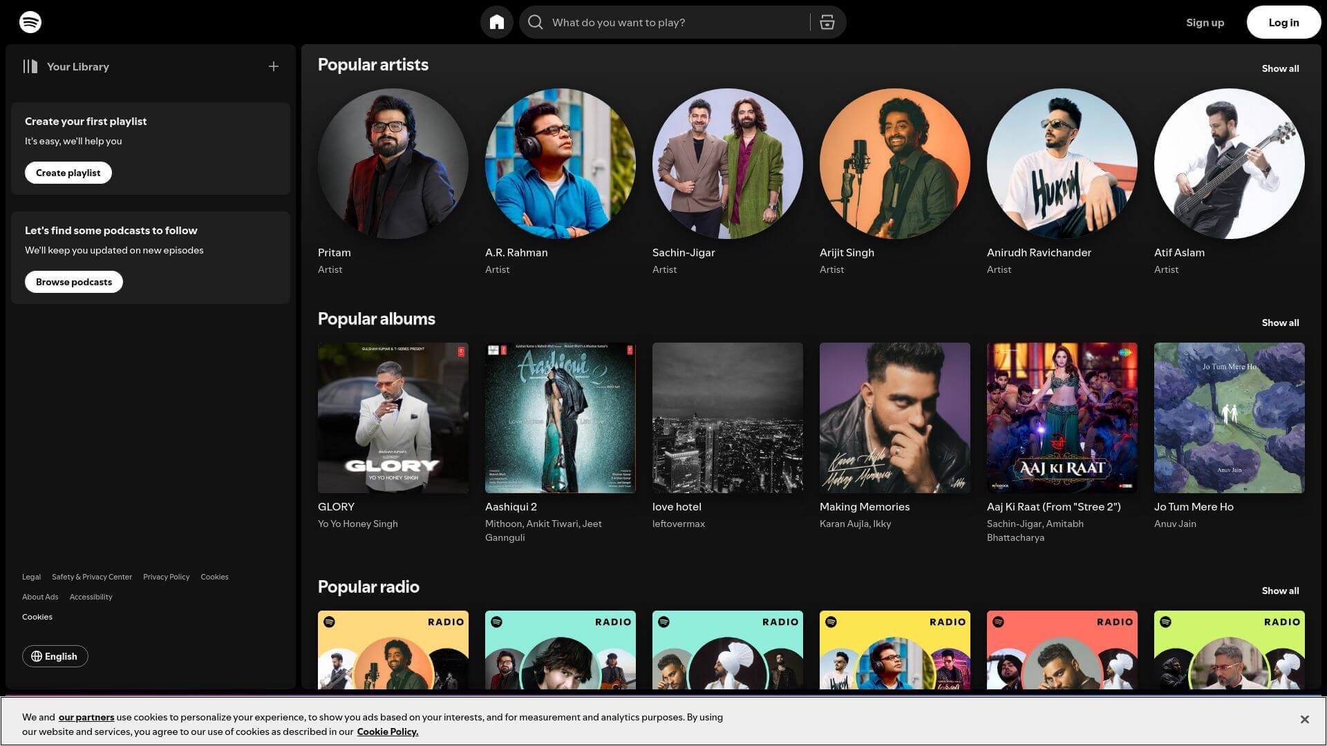The width and height of the screenshot is (1327, 746).
Task: Open Safety & Privacy Center link
Action: click(x=92, y=577)
